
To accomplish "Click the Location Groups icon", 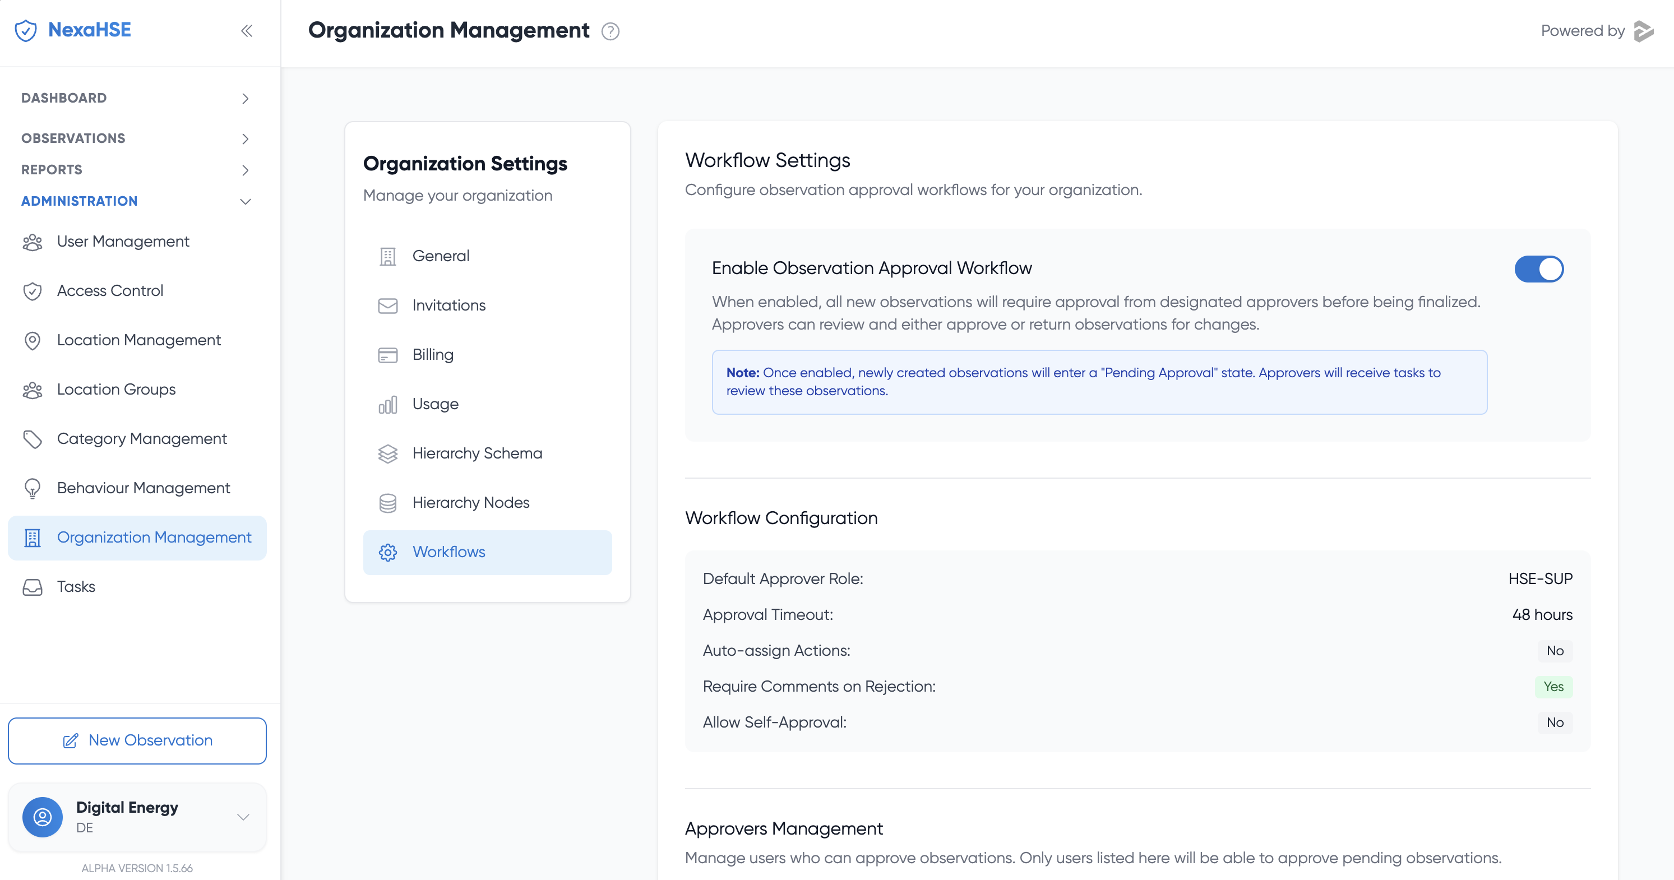I will [x=33, y=390].
